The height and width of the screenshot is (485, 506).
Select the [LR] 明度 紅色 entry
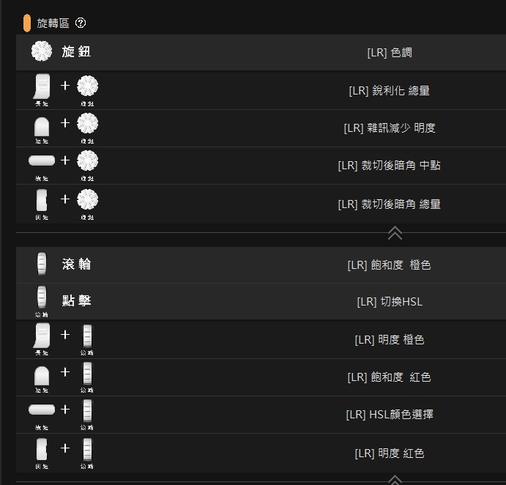[390, 453]
